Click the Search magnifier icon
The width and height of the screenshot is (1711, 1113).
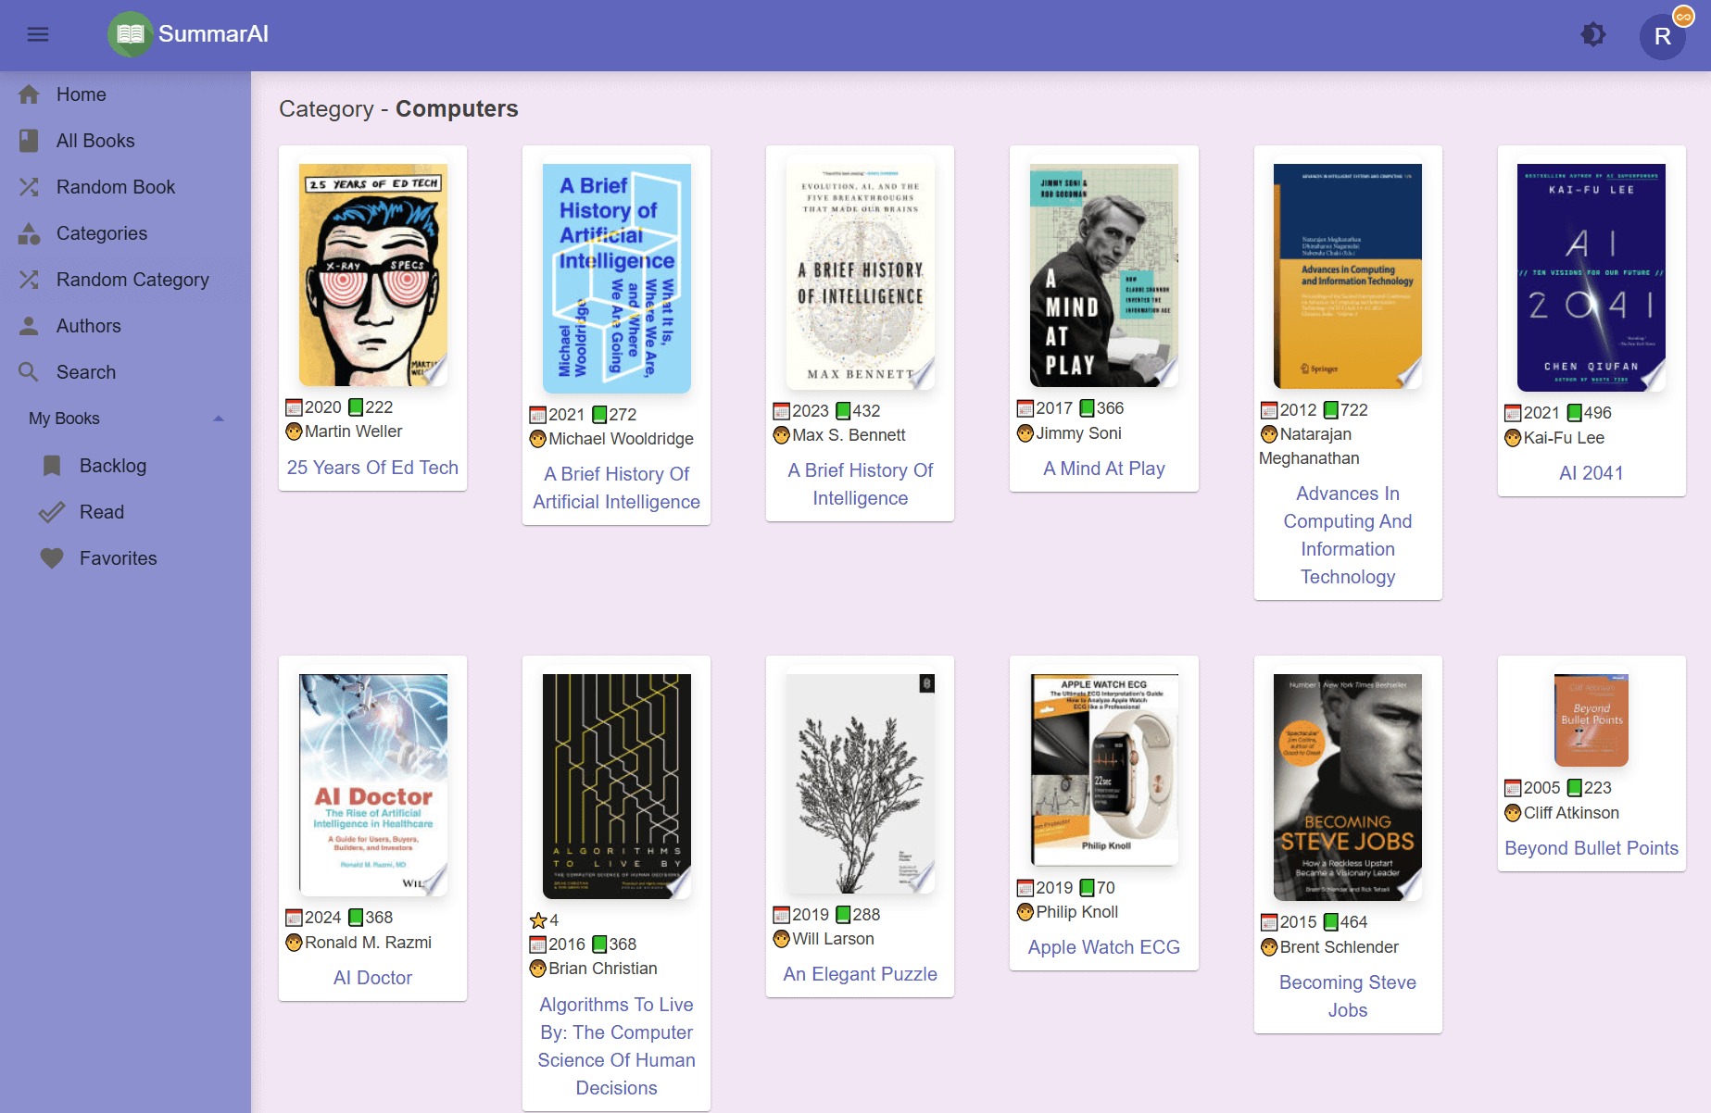(30, 372)
